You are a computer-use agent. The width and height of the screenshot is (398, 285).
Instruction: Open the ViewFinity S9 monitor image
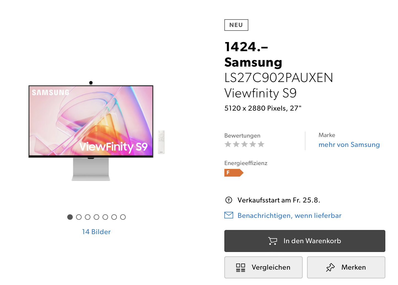click(x=96, y=131)
